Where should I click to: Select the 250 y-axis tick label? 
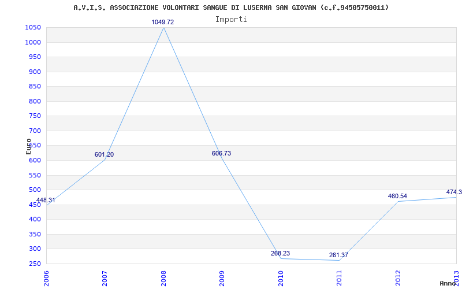click(35, 264)
